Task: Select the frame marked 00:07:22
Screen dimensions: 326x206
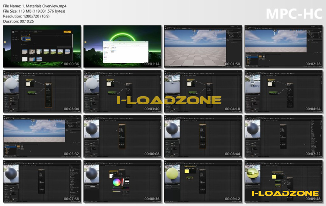Action: tap(284, 136)
